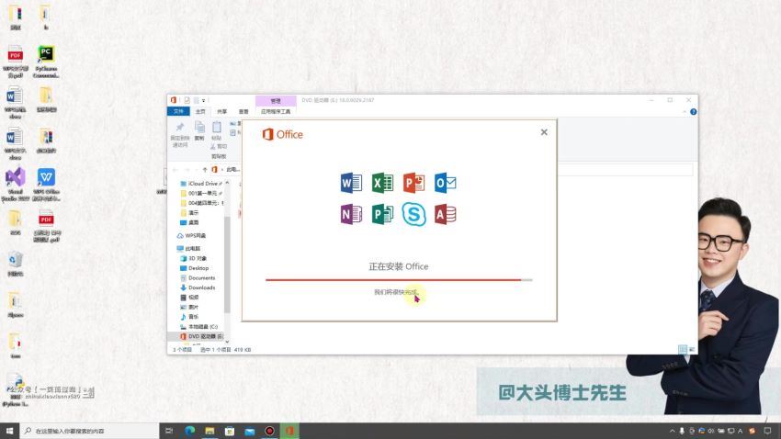781x439 pixels.
Task: Click the Office installer taskbar icon
Action: click(289, 431)
